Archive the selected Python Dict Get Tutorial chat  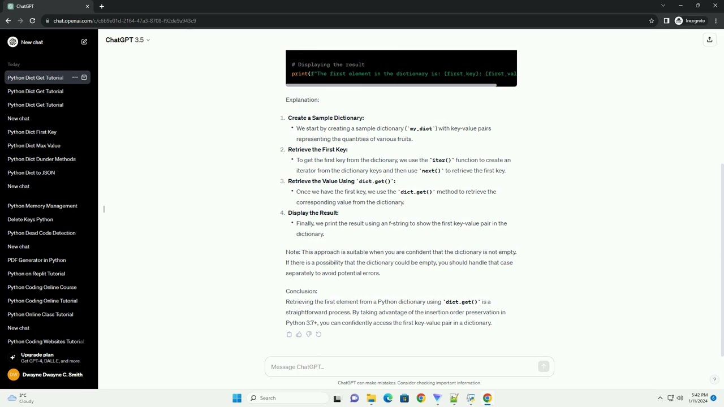tap(84, 77)
